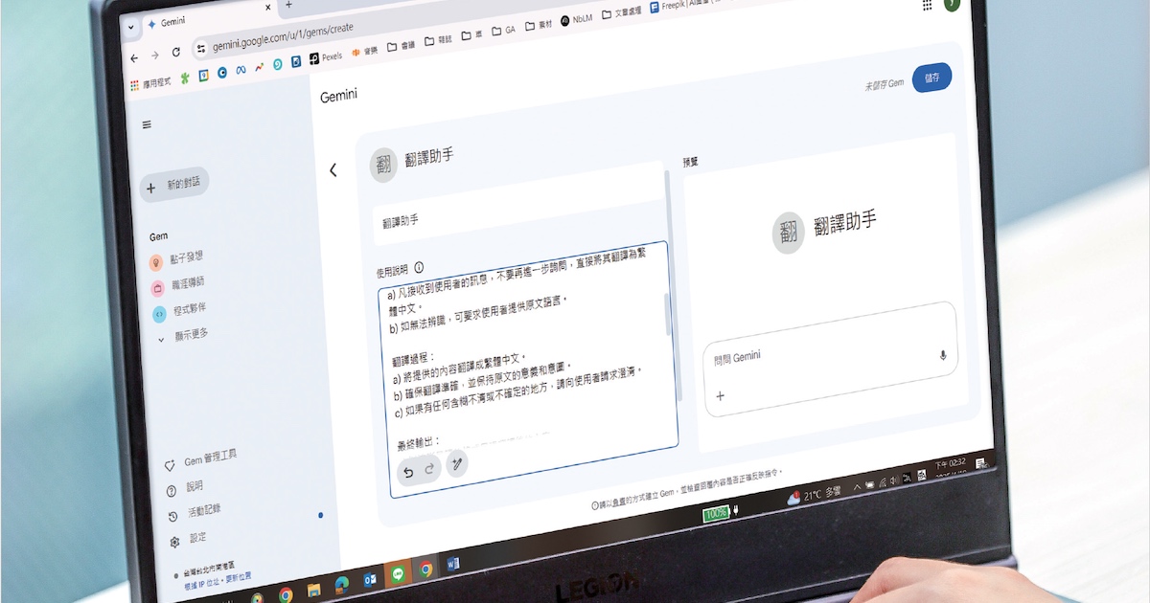Click the hamburger menu icon in Gemini sidebar

coord(147,124)
